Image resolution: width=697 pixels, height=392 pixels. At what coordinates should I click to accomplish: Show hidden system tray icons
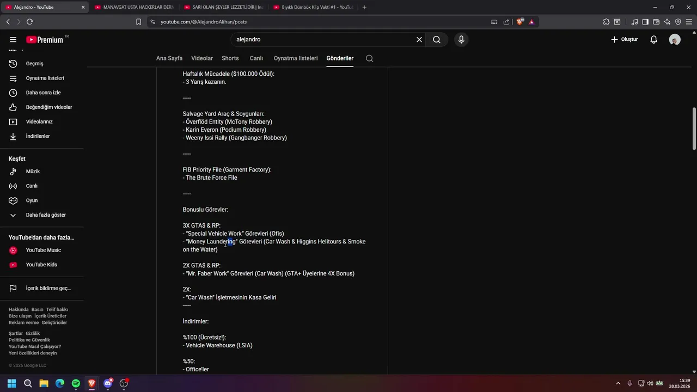point(617,383)
